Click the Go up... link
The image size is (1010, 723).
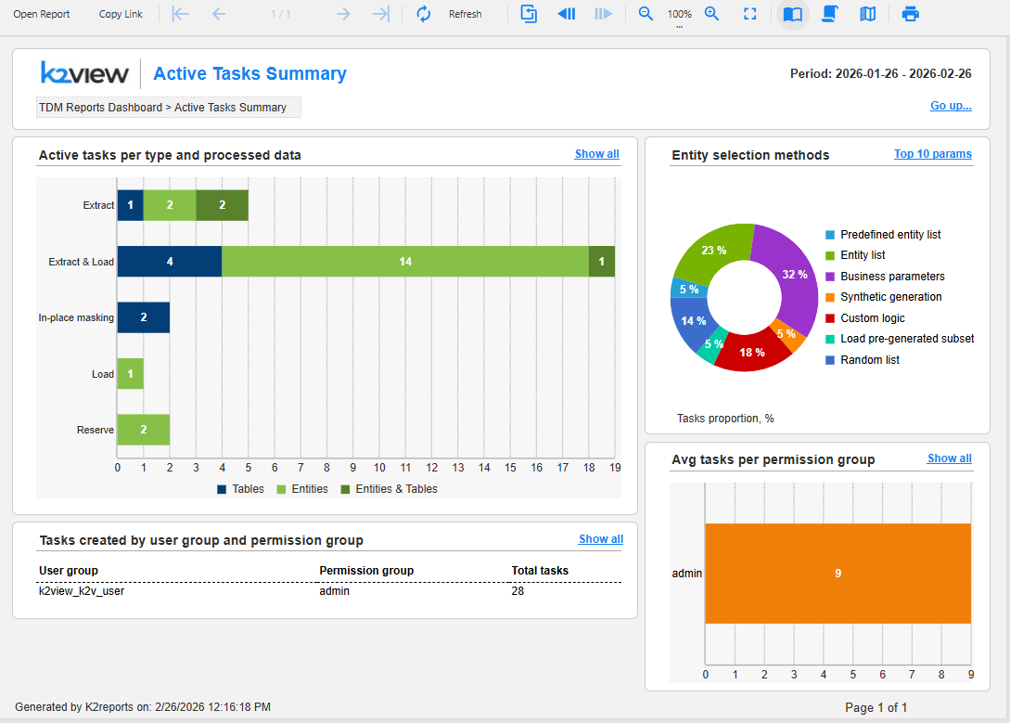[x=951, y=106]
